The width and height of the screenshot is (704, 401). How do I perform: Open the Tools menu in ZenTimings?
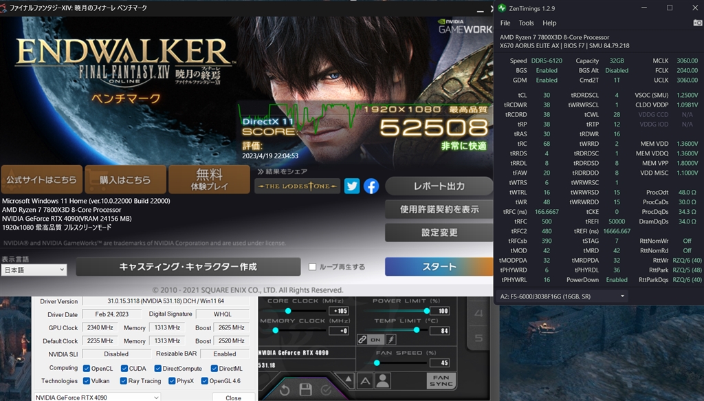point(526,23)
